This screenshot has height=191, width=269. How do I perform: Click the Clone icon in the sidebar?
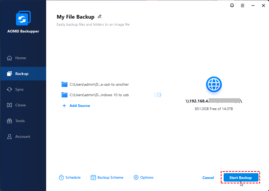pyautogui.click(x=9, y=105)
